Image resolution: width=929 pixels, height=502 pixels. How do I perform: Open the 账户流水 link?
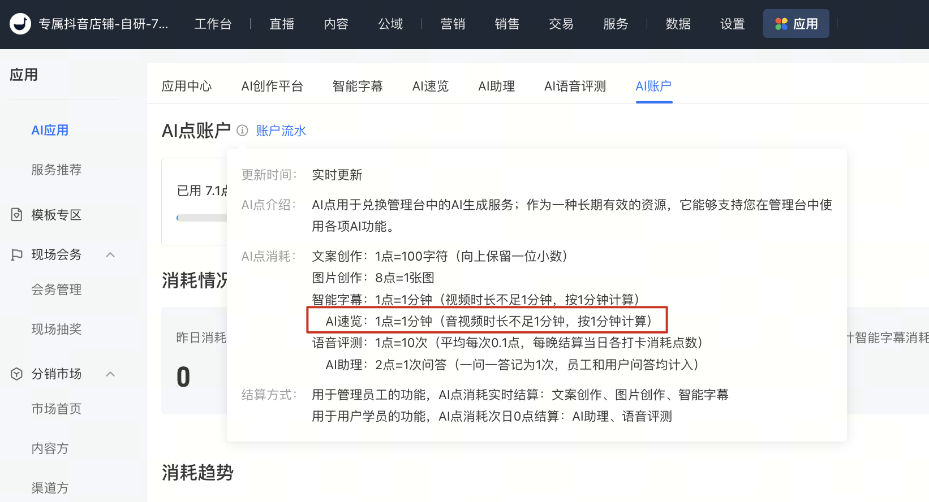pyautogui.click(x=281, y=131)
